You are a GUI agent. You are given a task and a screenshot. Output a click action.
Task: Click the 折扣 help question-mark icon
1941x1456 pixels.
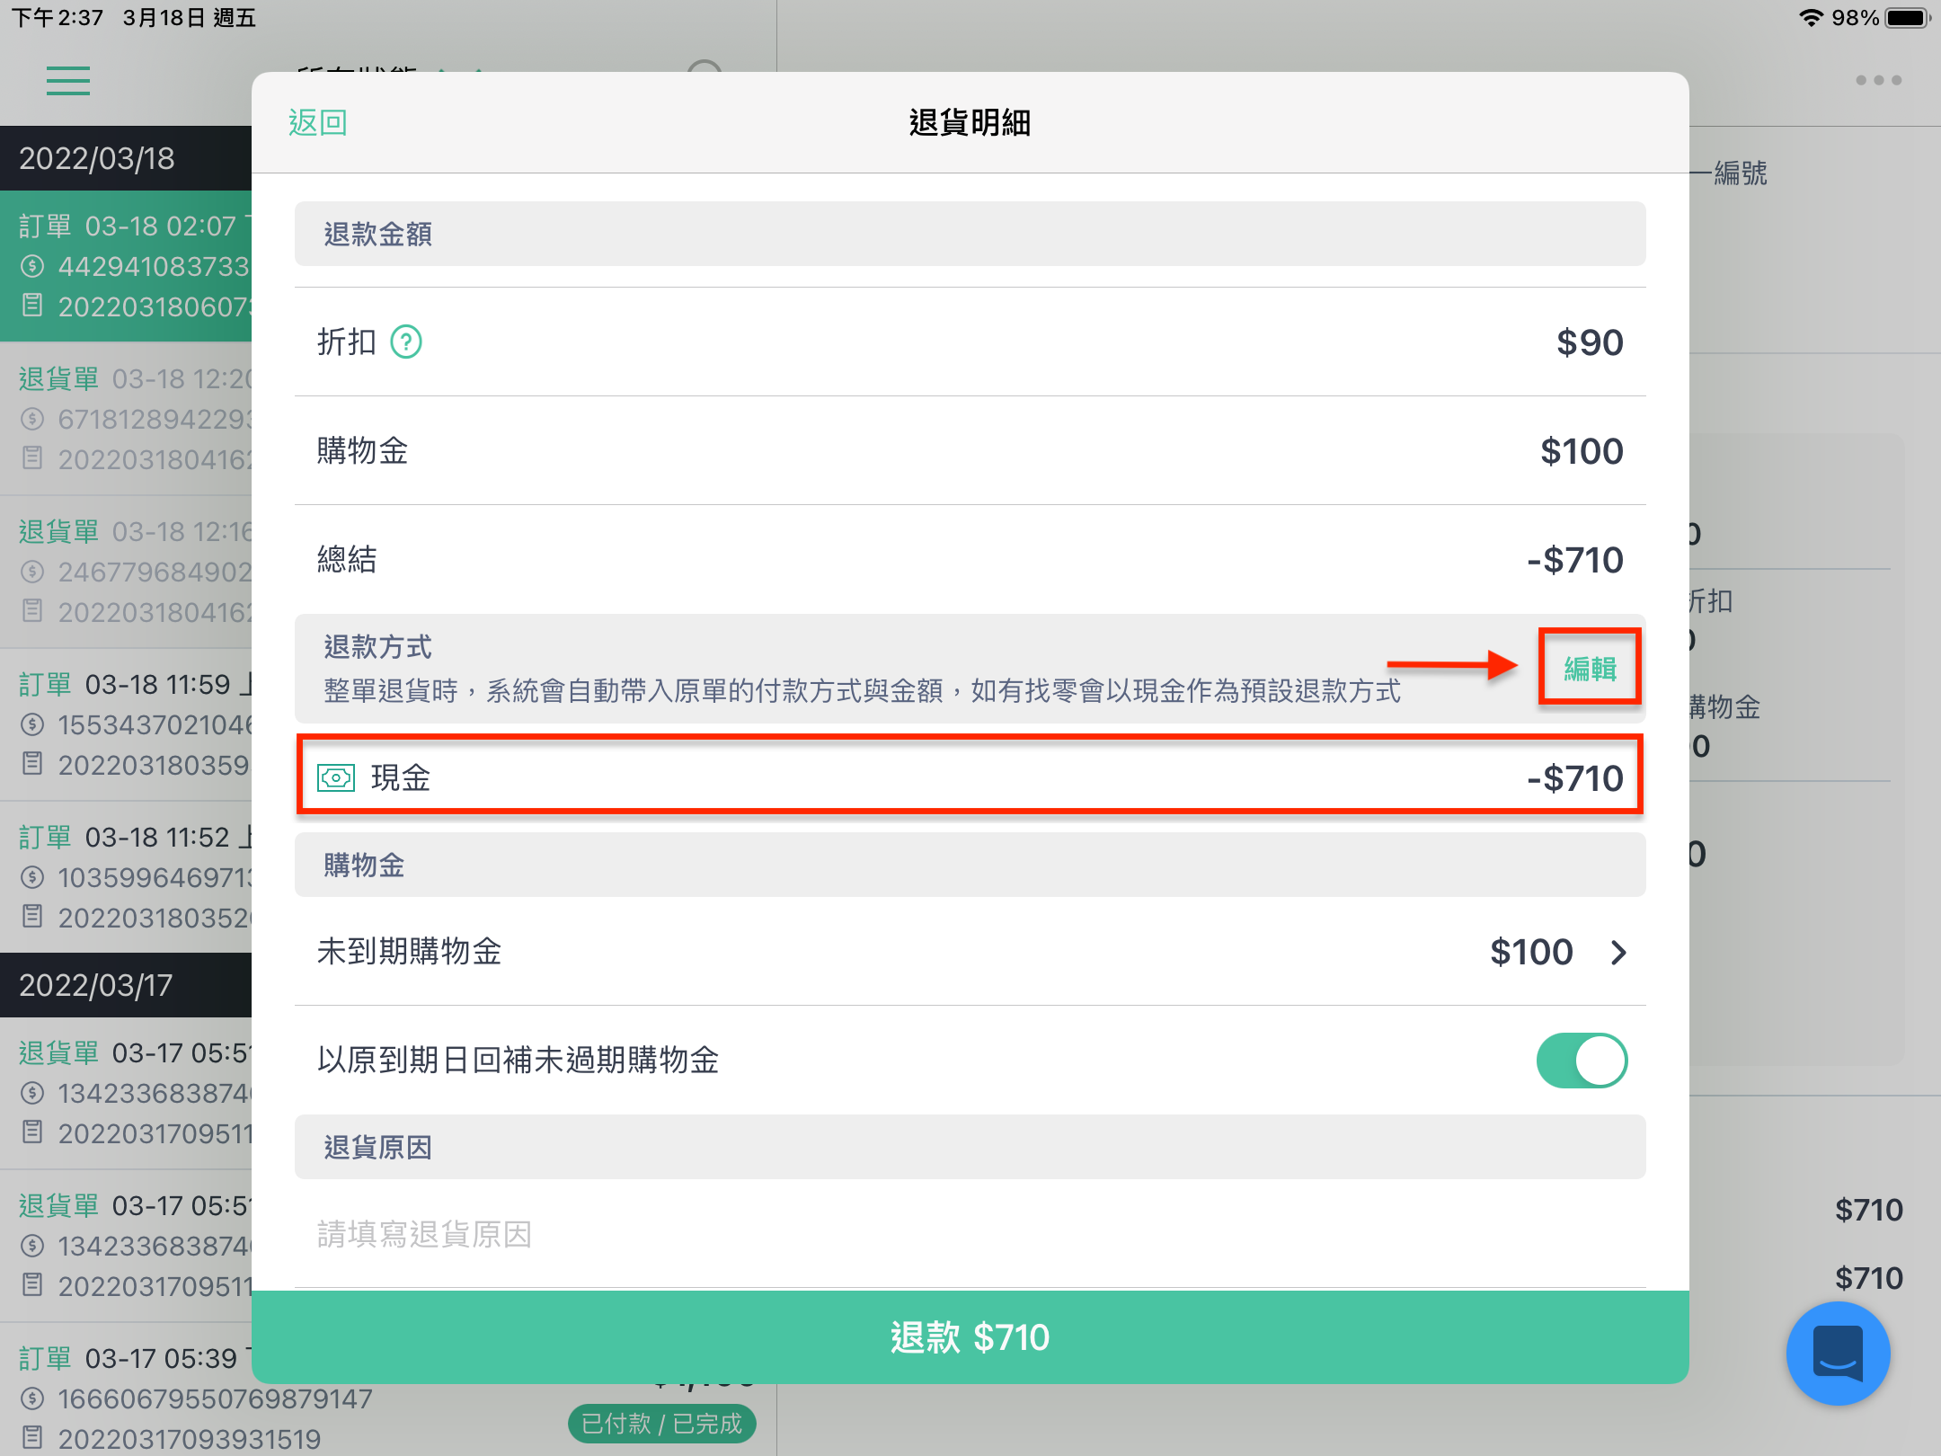tap(406, 342)
